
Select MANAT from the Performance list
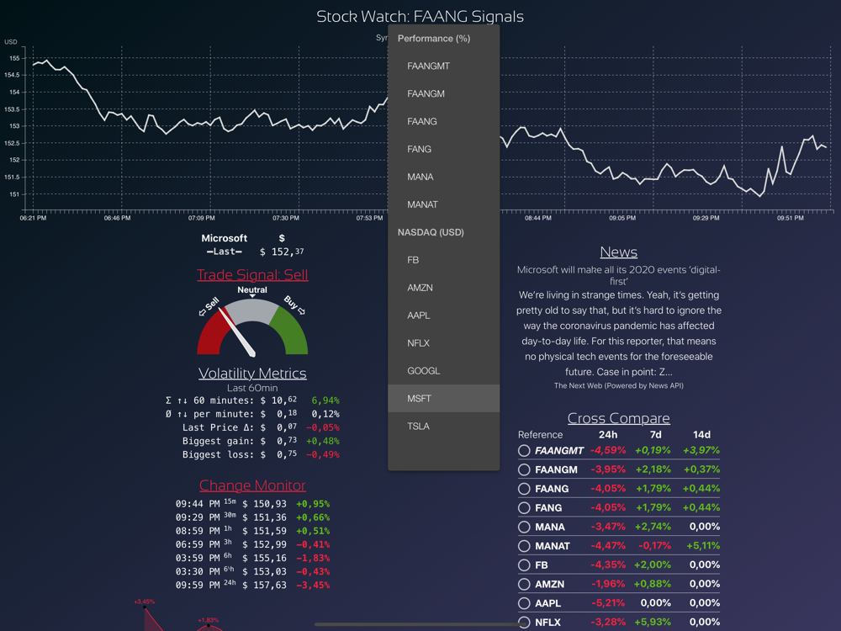click(x=443, y=204)
